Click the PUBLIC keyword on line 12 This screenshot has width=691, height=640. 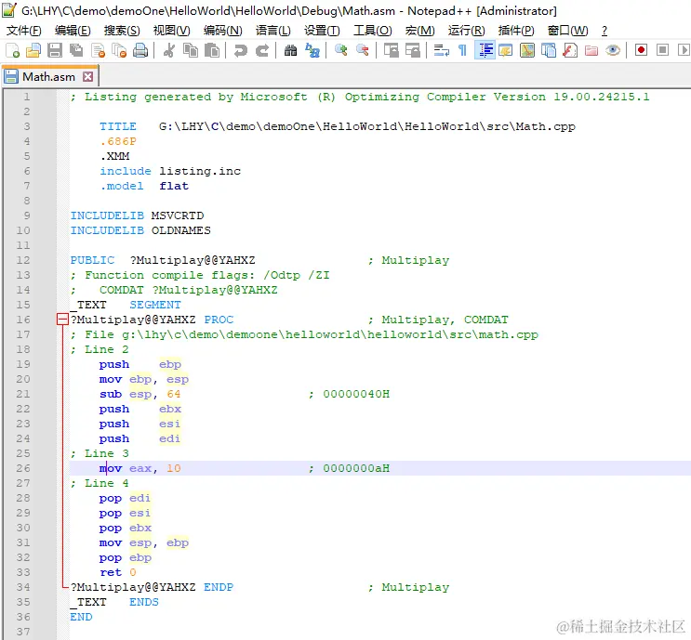92,260
